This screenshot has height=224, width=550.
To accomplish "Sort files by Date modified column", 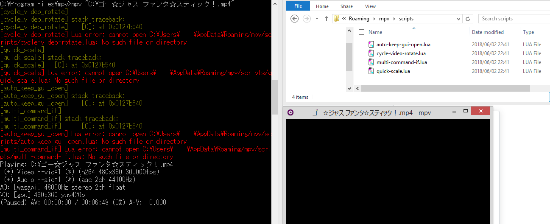I will click(488, 32).
